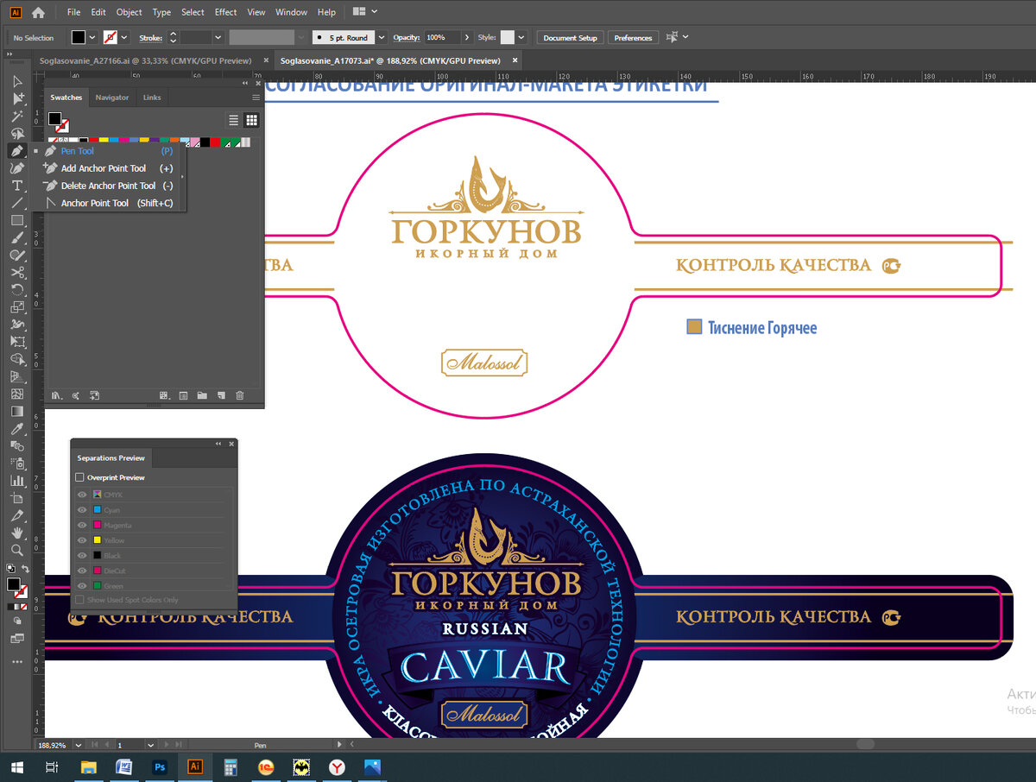Choose the Rectangle tool
The width and height of the screenshot is (1036, 782).
click(16, 221)
